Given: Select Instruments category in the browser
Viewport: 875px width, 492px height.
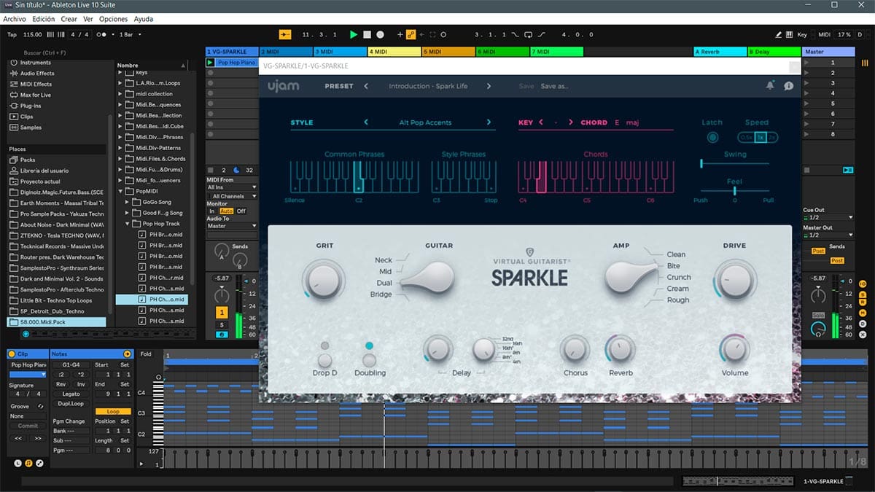Looking at the screenshot, I should point(35,63).
